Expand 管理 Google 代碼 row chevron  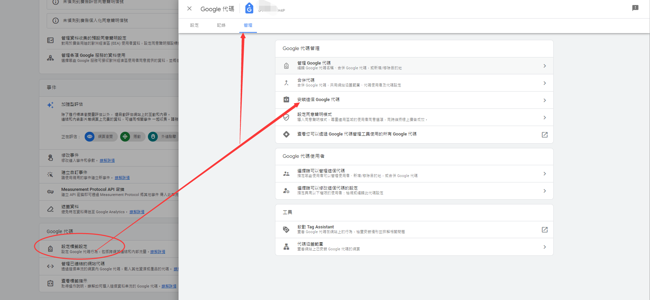pyautogui.click(x=544, y=66)
